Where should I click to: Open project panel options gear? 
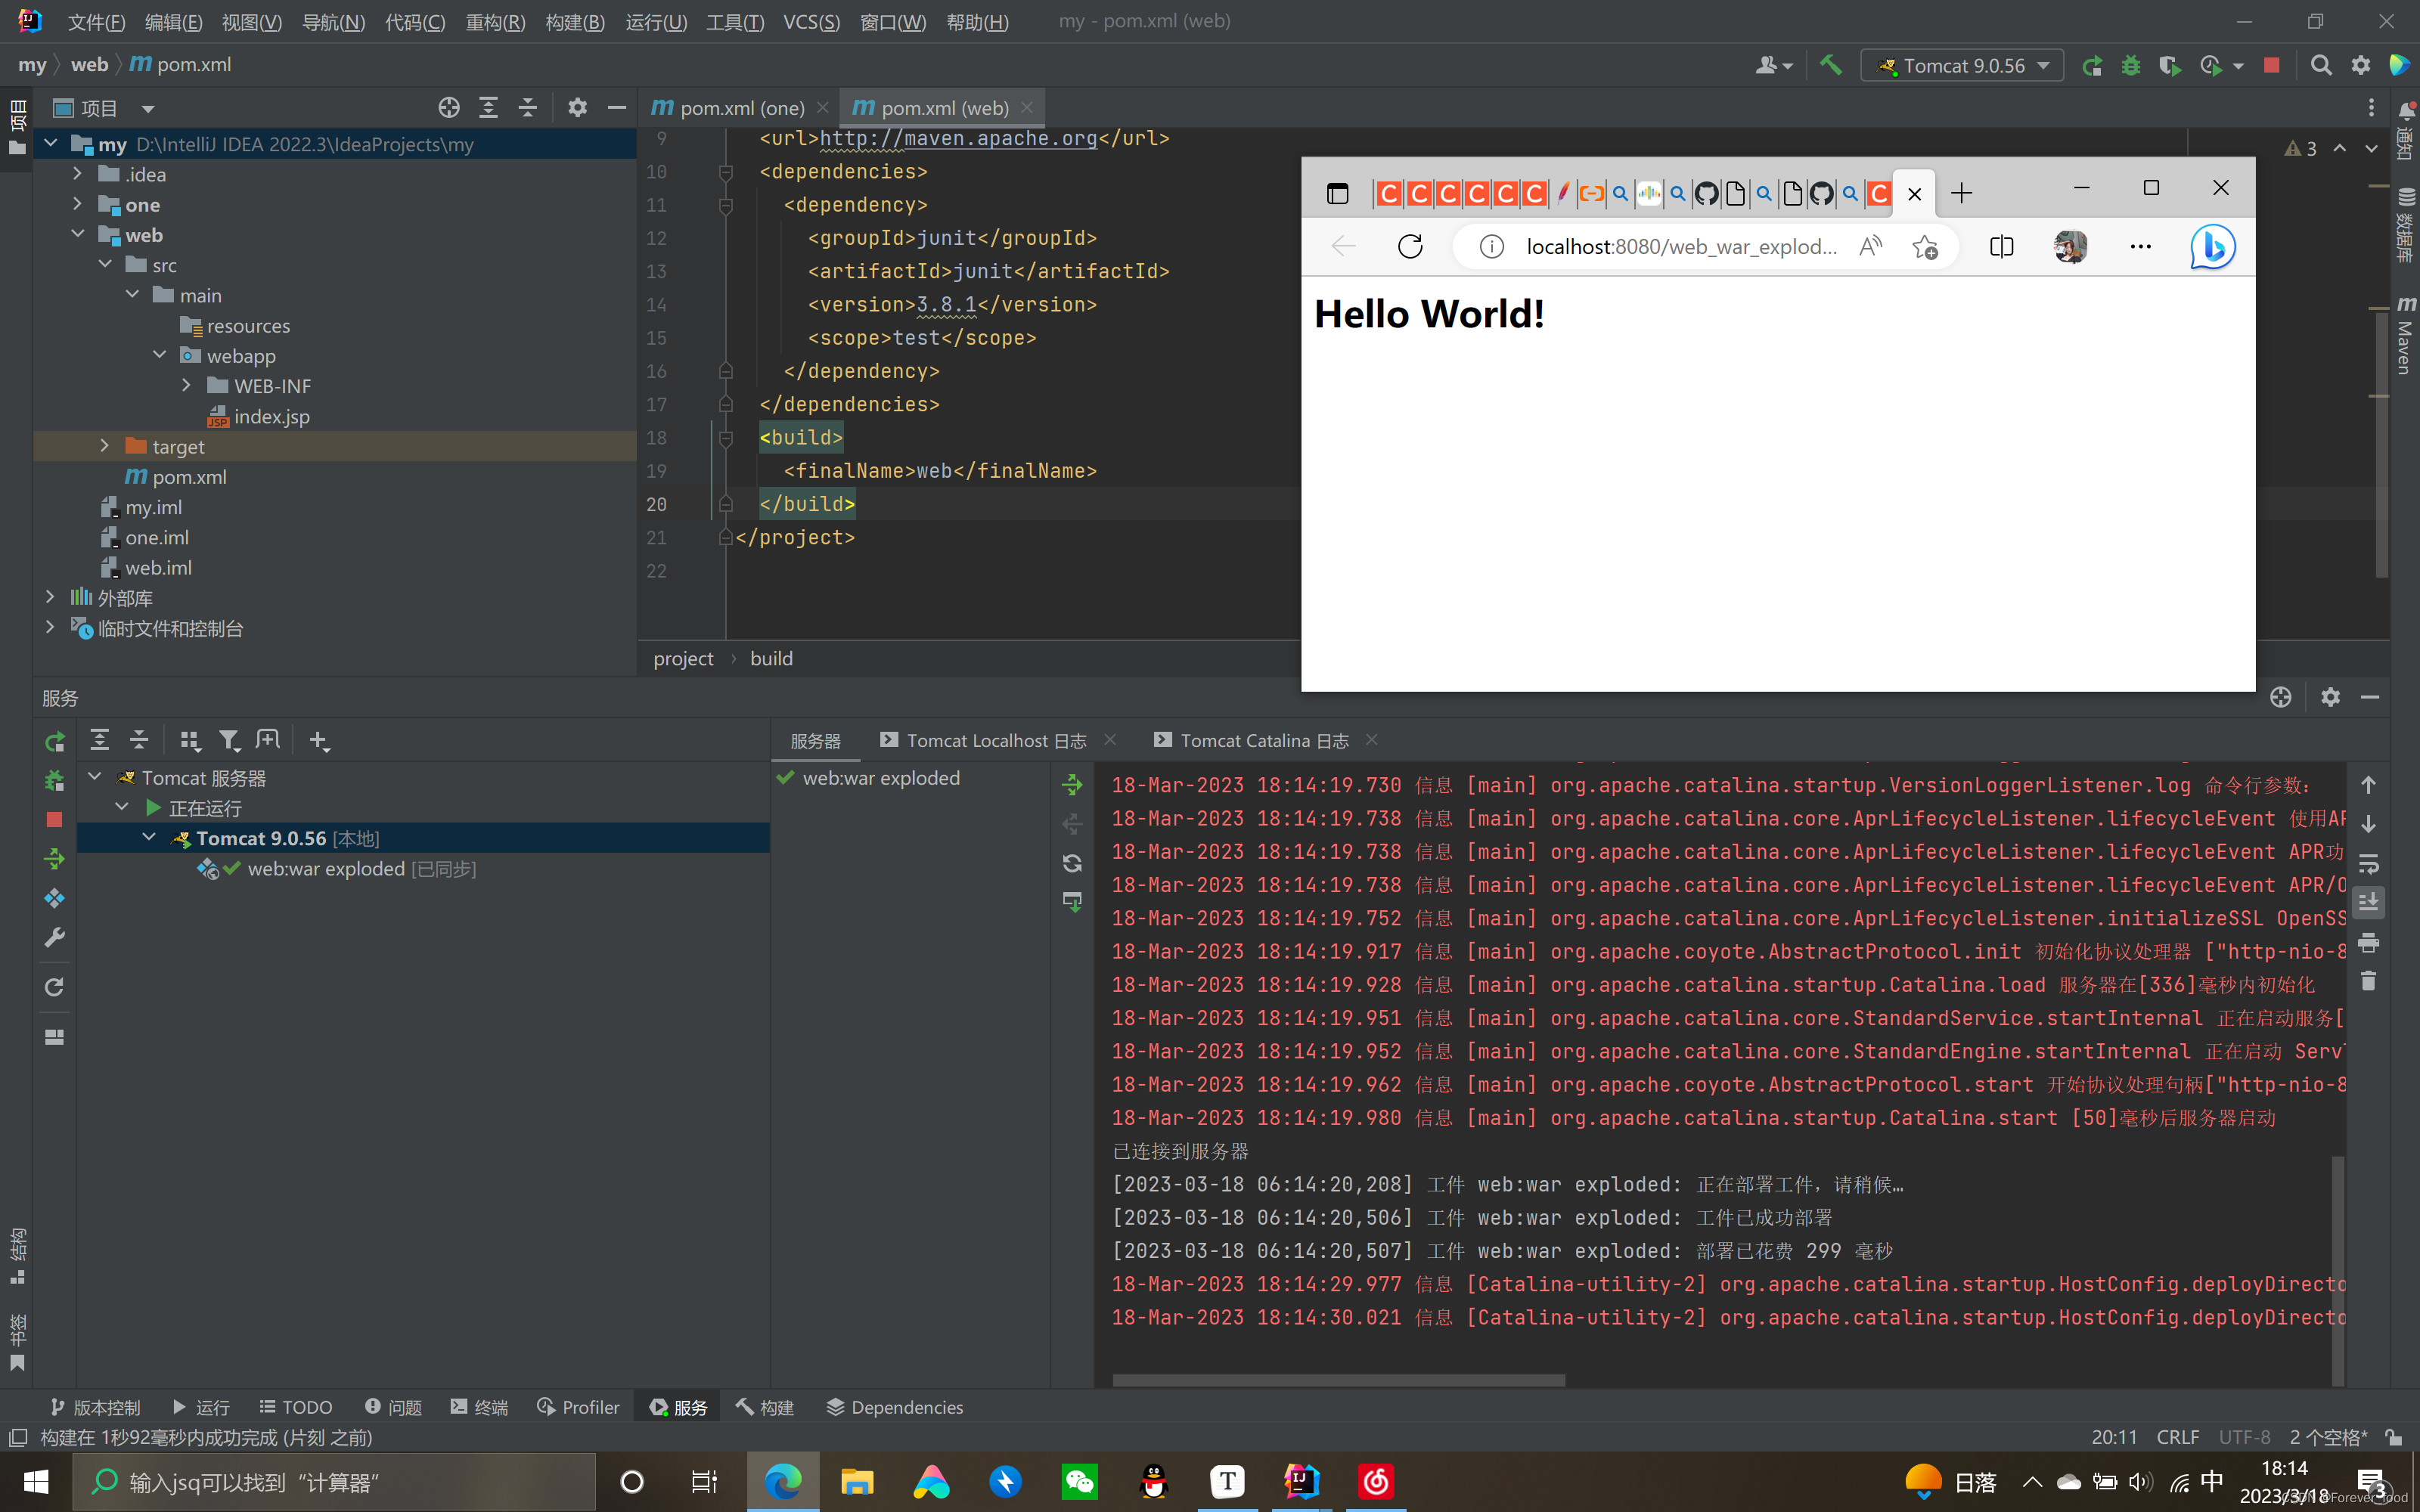coord(577,107)
